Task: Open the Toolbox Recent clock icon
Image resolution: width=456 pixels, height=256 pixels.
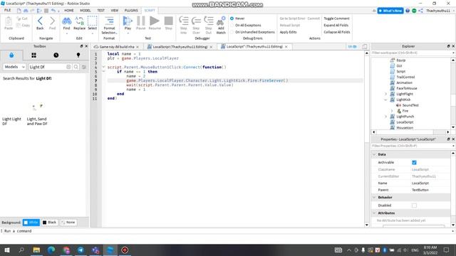Action: pyautogui.click(x=56, y=55)
